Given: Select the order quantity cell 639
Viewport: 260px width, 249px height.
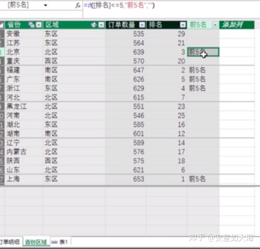Looking at the screenshot, I should 126,52.
